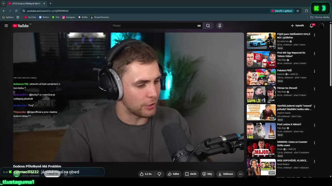Expand the tab search dropdown arrow
332x186 pixels.
pos(3,3)
